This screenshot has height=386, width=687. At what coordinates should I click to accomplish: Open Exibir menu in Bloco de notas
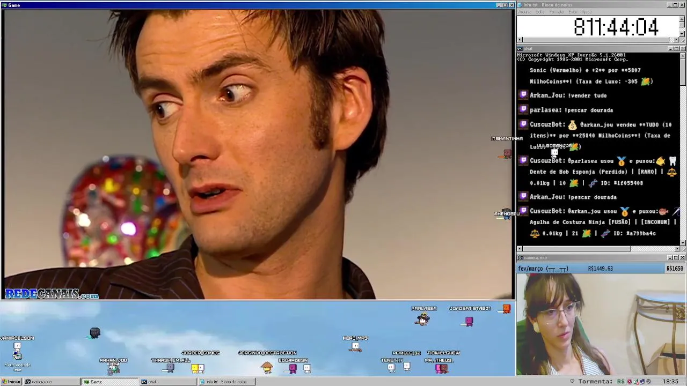[x=573, y=12]
